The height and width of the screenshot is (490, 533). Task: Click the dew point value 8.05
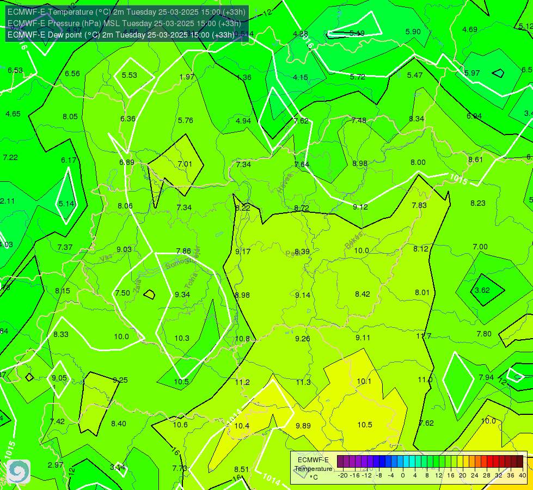point(70,117)
